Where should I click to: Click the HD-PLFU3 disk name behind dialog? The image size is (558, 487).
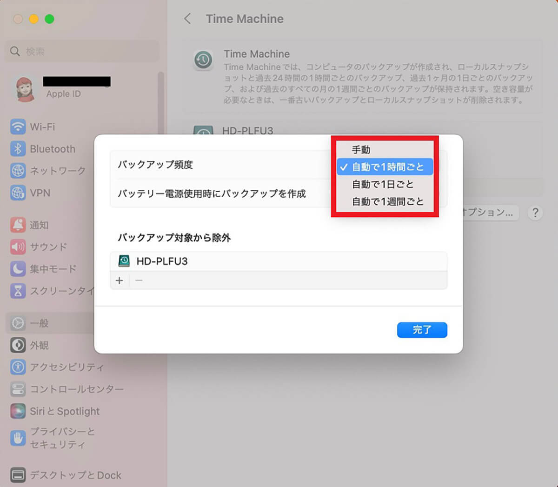(x=248, y=130)
